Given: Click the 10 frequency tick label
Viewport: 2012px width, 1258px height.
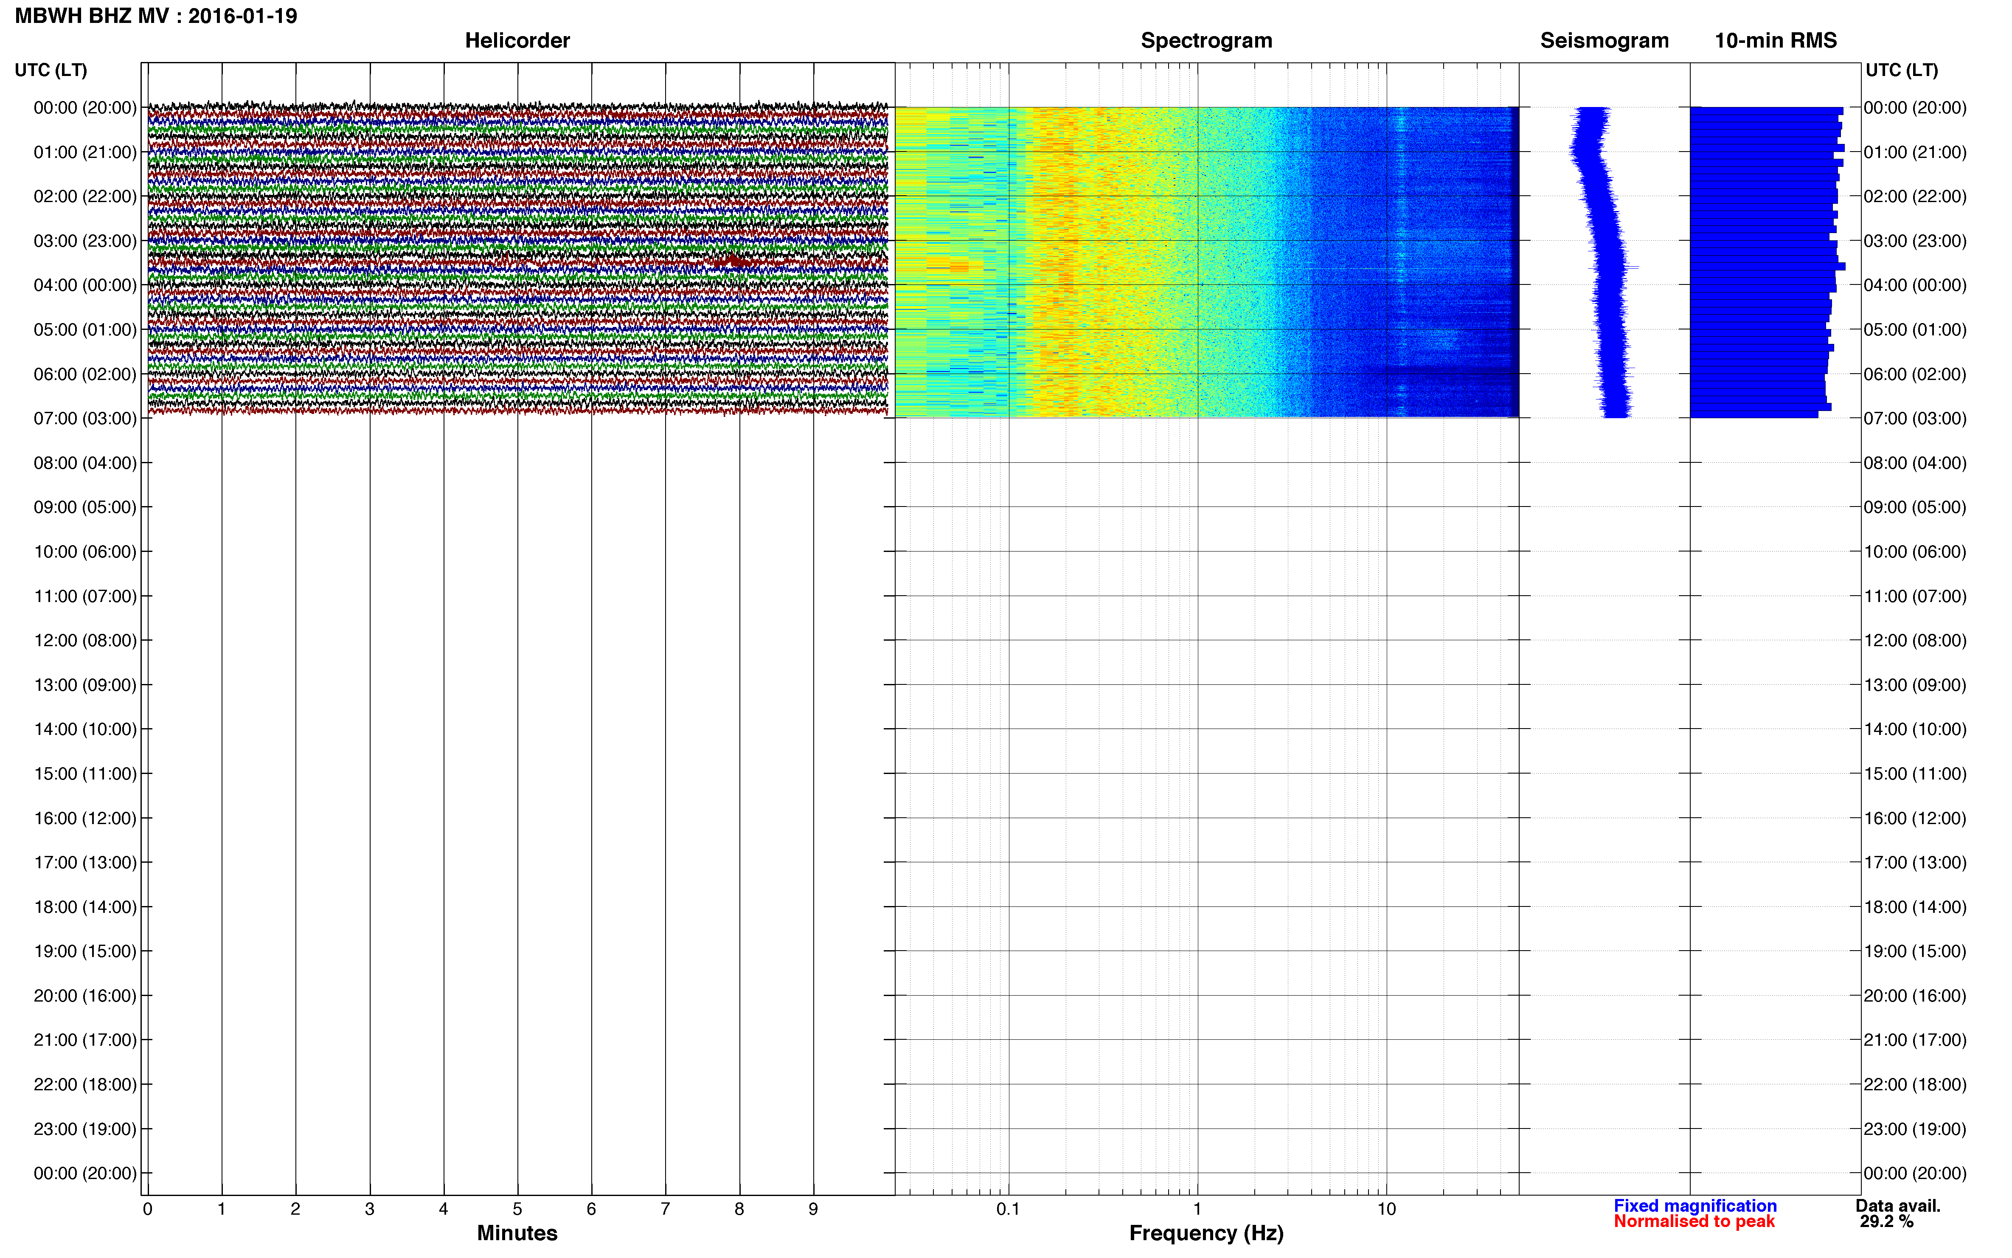Looking at the screenshot, I should pos(1386,1209).
